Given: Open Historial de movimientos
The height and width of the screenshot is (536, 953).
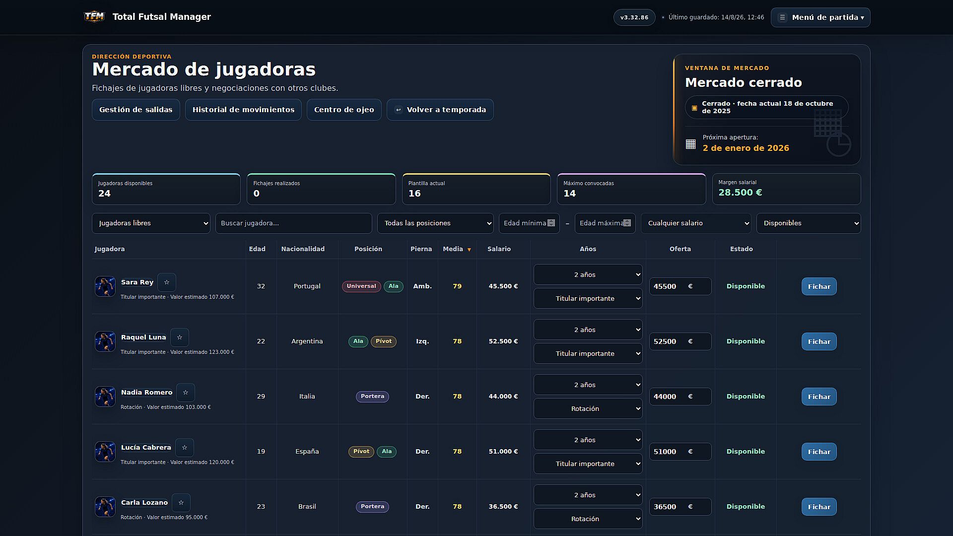Looking at the screenshot, I should click(x=243, y=110).
